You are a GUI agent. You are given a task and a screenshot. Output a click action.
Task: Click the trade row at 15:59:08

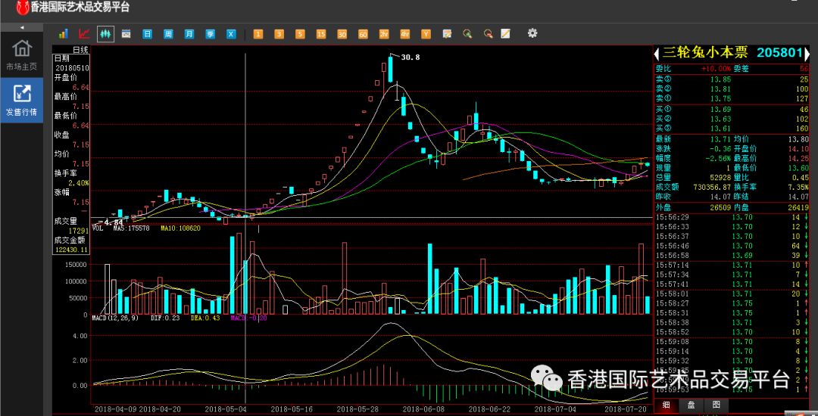tap(732, 342)
